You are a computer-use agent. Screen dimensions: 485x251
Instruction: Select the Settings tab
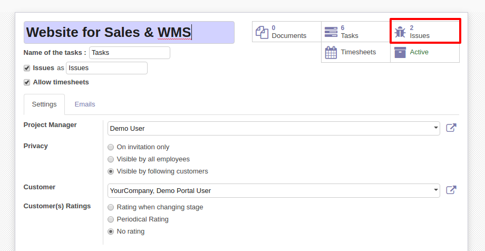point(44,104)
